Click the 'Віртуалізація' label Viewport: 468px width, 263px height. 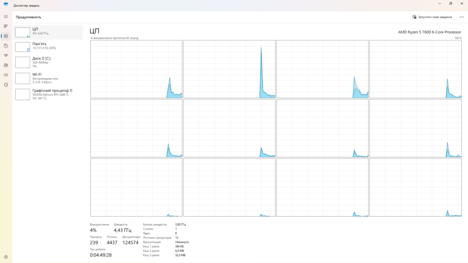(x=152, y=242)
